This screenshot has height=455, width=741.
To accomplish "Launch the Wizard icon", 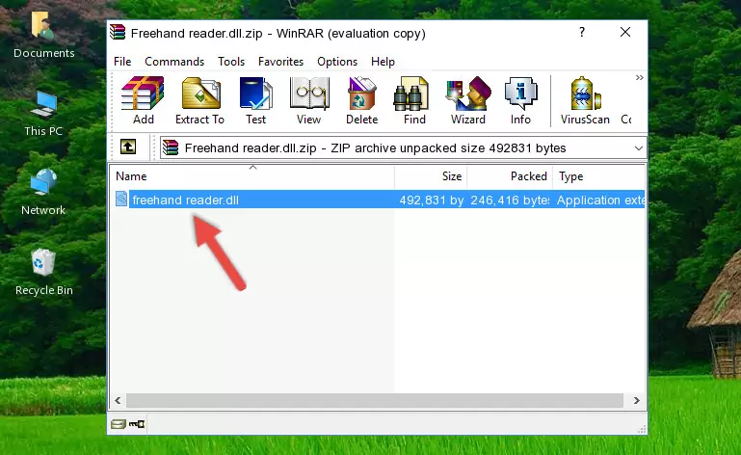I will coord(468,100).
